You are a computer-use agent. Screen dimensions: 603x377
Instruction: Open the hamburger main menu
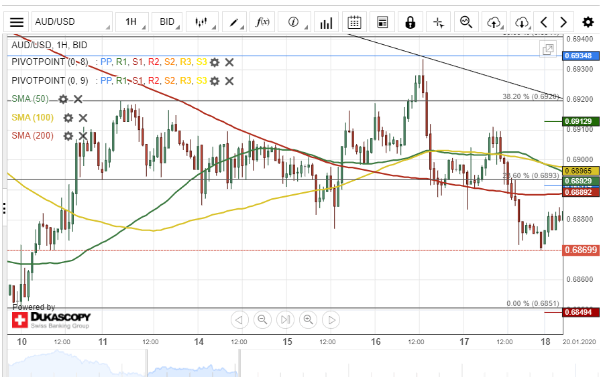tap(17, 22)
